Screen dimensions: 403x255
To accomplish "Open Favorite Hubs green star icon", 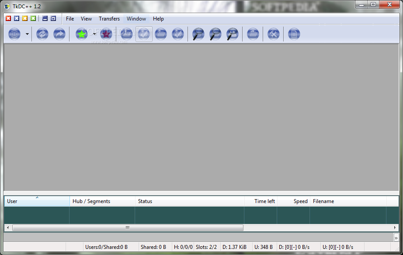I will tap(82, 34).
